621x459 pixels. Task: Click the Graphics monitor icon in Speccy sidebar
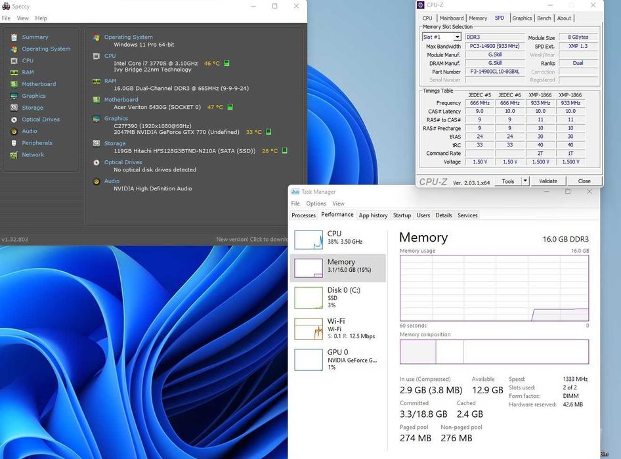coord(14,97)
